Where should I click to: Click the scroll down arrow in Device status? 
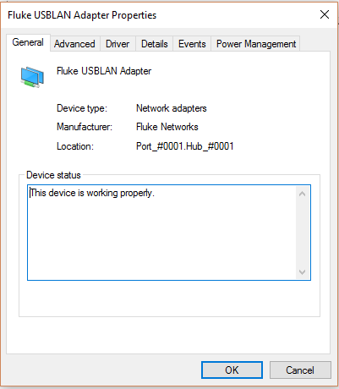(x=303, y=272)
